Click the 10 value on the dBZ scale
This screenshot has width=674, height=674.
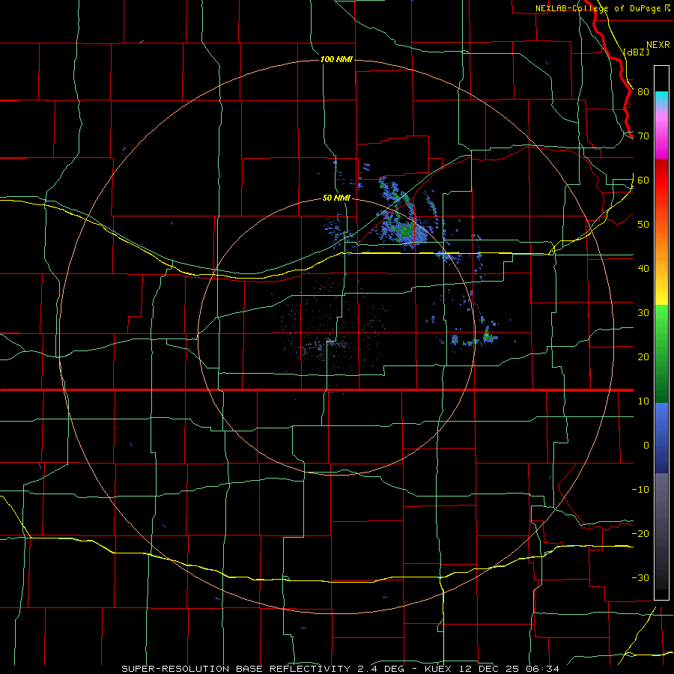643,401
